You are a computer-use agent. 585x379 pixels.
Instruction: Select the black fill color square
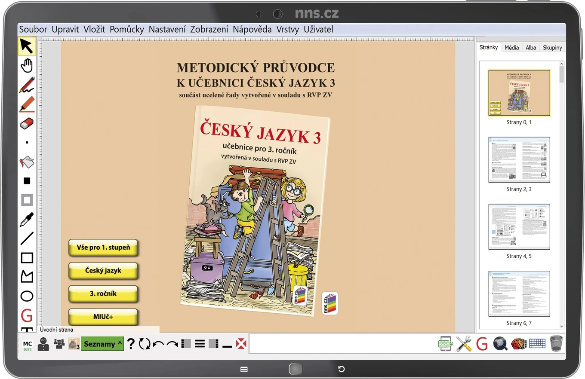tap(27, 181)
